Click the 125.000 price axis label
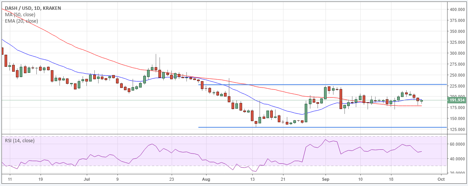The height and width of the screenshot is (186, 468). click(457, 129)
